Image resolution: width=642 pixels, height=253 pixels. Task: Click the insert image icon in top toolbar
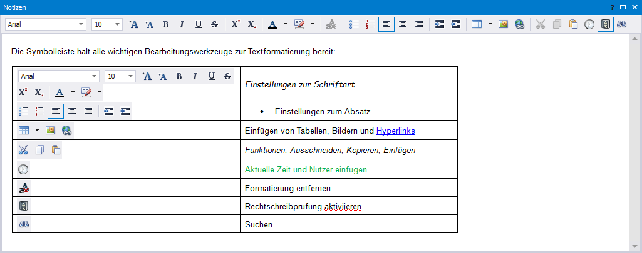point(503,24)
